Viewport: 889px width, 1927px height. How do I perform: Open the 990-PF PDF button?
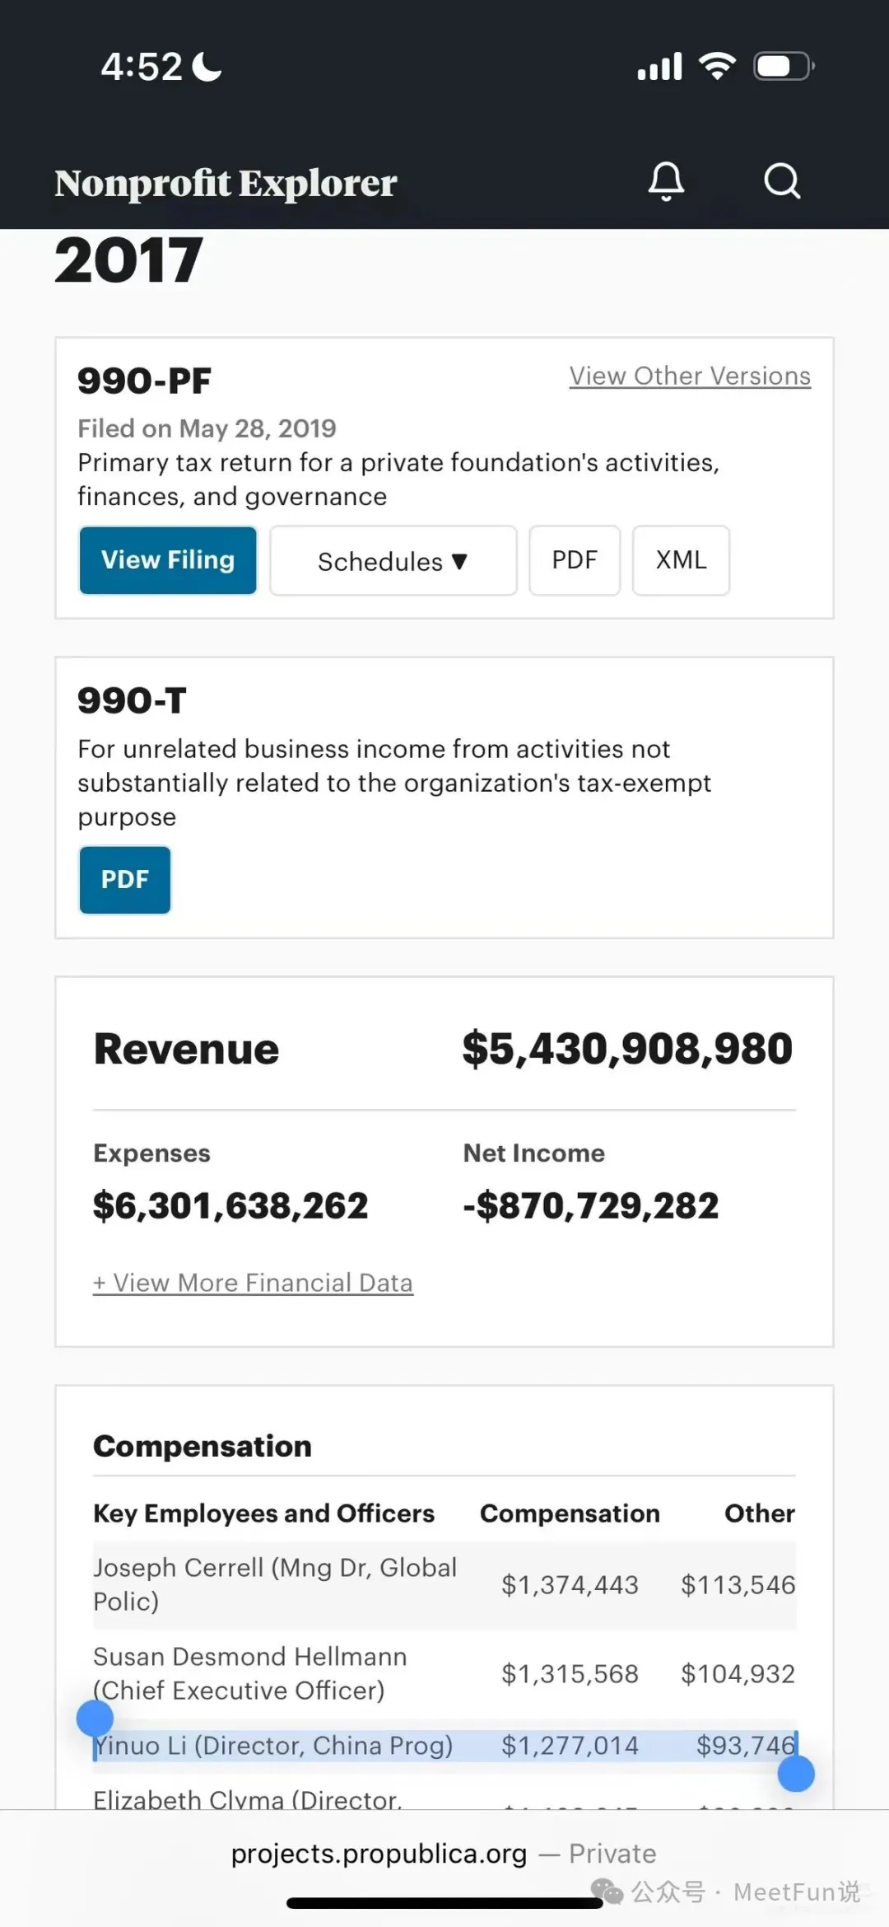[574, 560]
